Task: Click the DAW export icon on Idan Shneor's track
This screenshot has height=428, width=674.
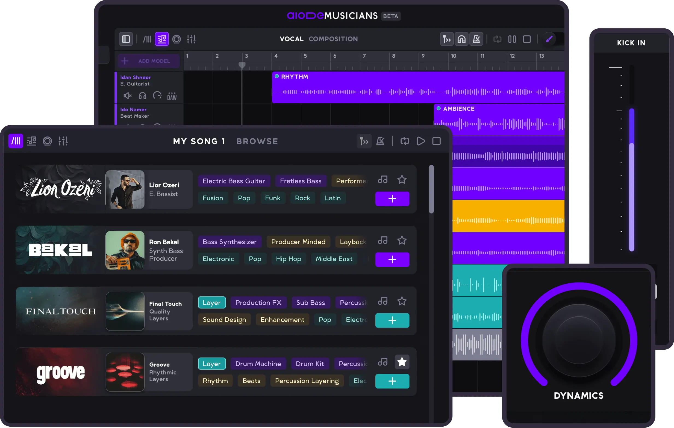Action: [x=172, y=96]
